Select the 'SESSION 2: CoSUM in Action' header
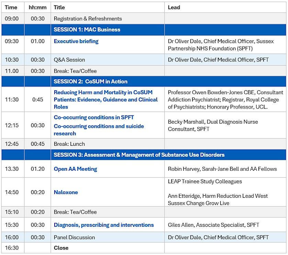288x255 pixels. tap(90, 82)
